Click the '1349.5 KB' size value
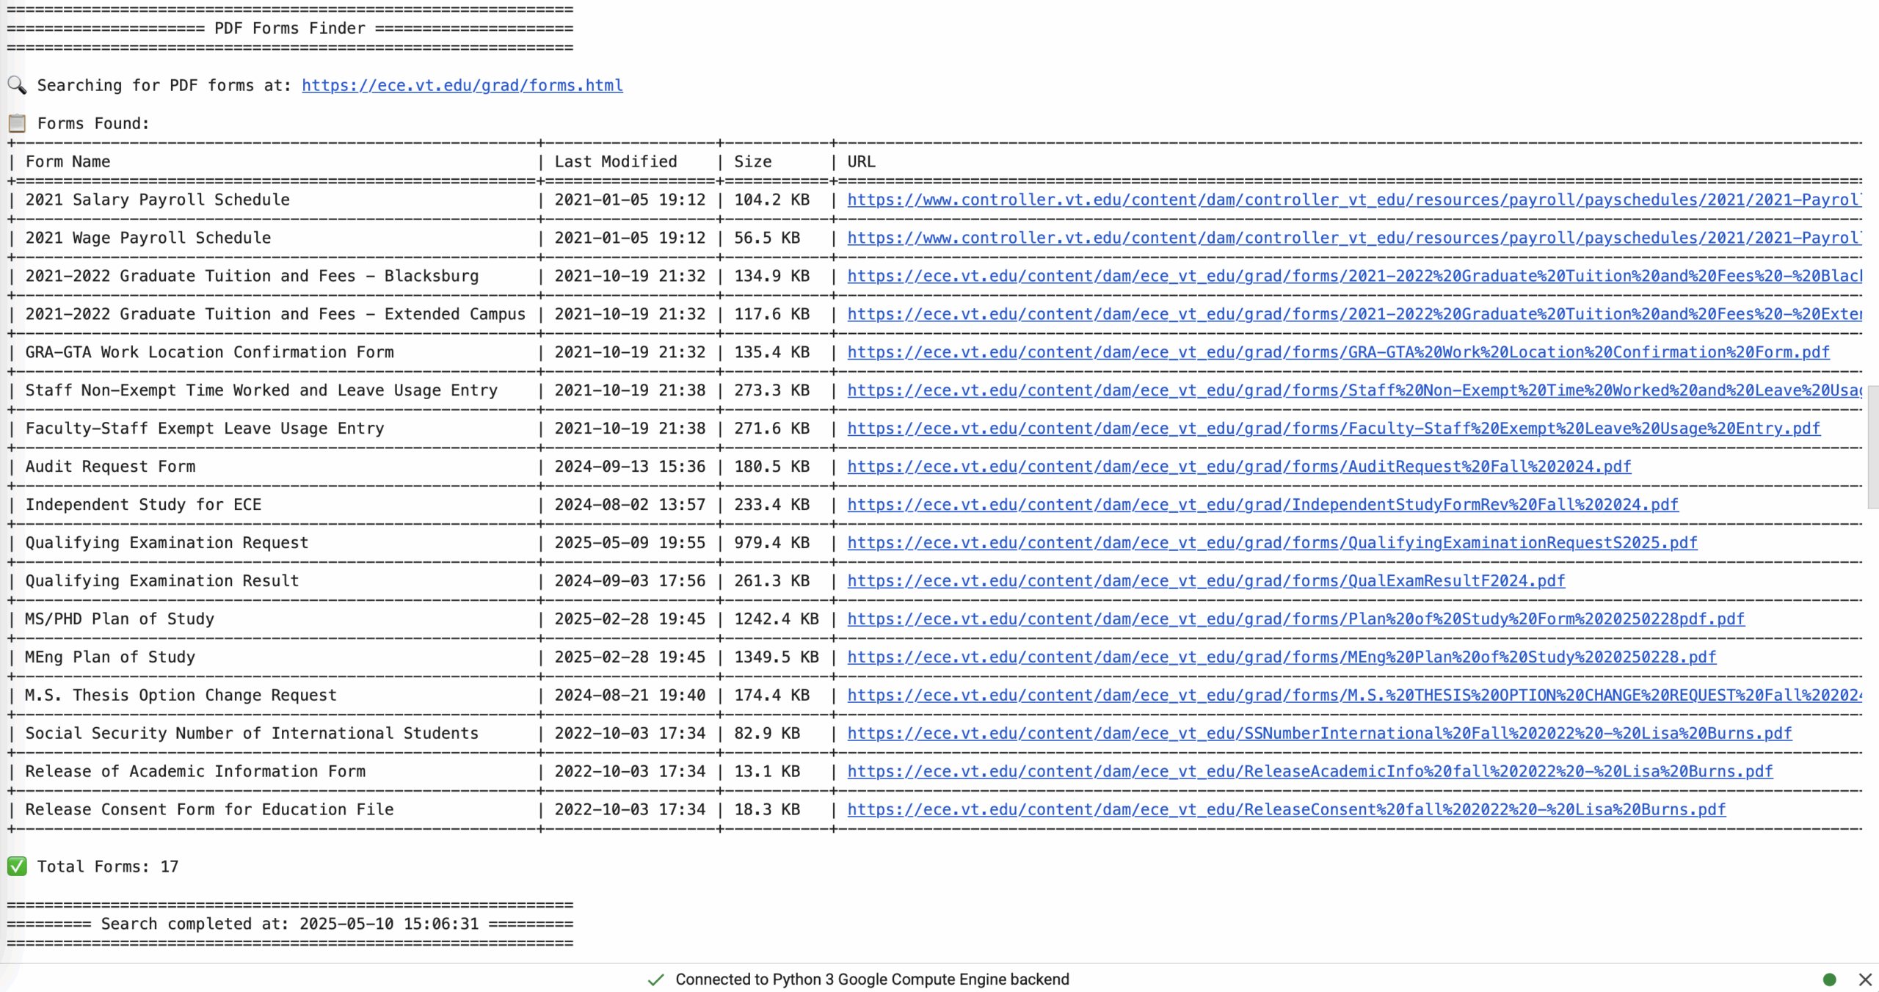The width and height of the screenshot is (1879, 992). pyautogui.click(x=777, y=657)
